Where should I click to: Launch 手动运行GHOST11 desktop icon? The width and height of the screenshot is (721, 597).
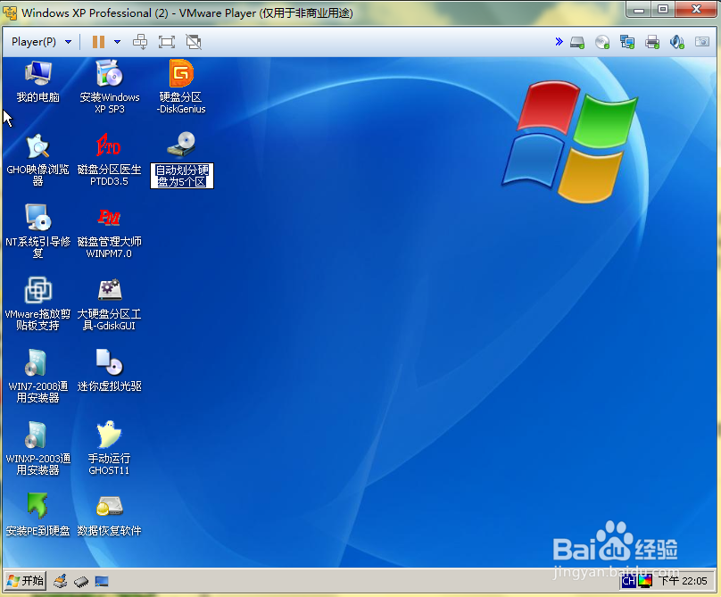110,448
